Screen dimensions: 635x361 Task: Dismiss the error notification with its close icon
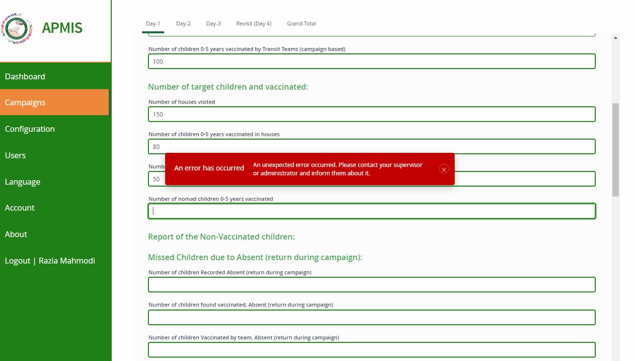coord(444,169)
